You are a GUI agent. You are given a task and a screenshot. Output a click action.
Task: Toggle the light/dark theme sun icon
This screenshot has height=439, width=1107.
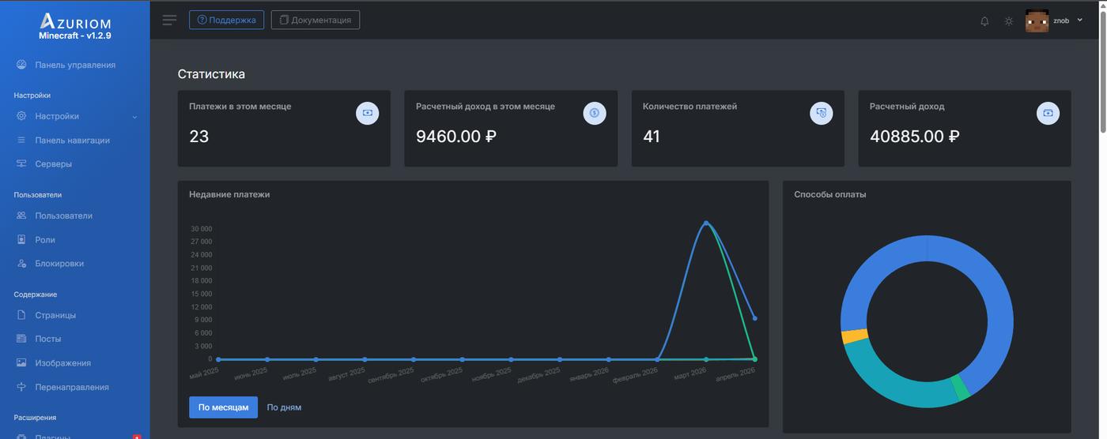(x=1009, y=21)
